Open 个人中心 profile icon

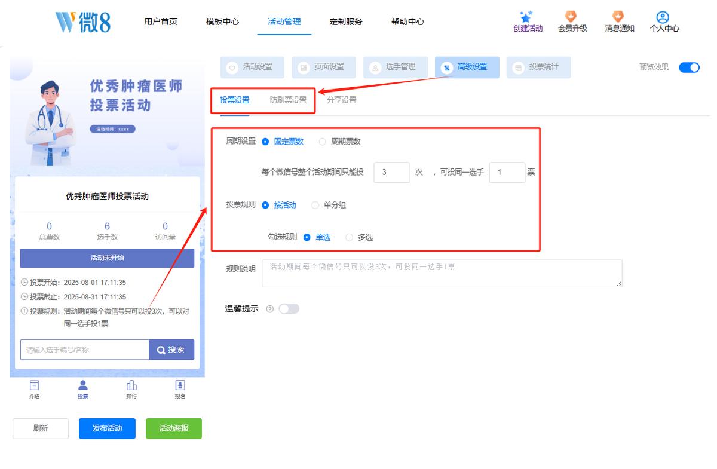[663, 17]
